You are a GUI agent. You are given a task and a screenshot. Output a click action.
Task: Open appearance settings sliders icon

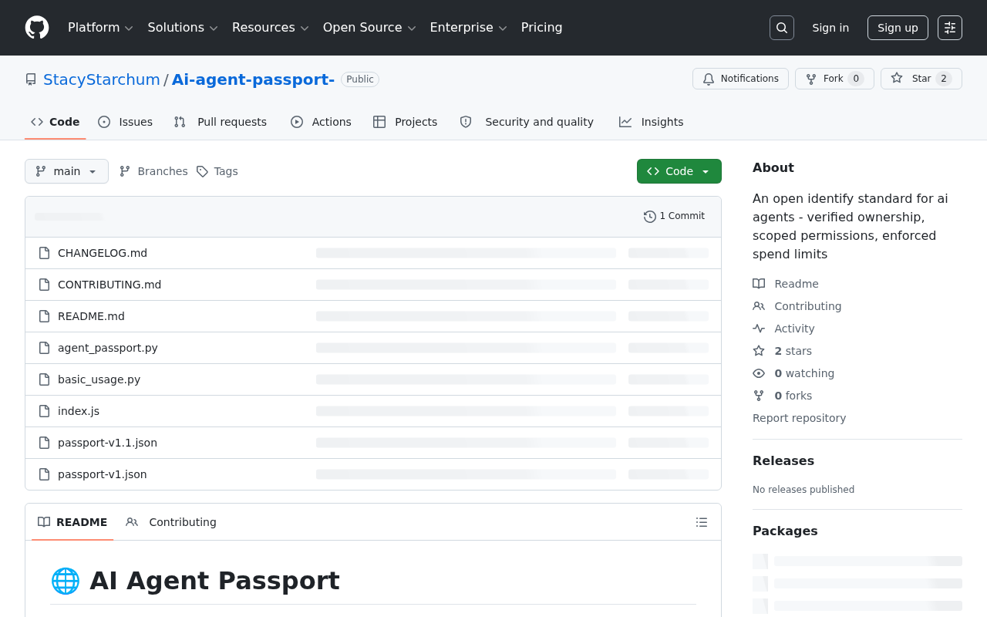(x=950, y=28)
